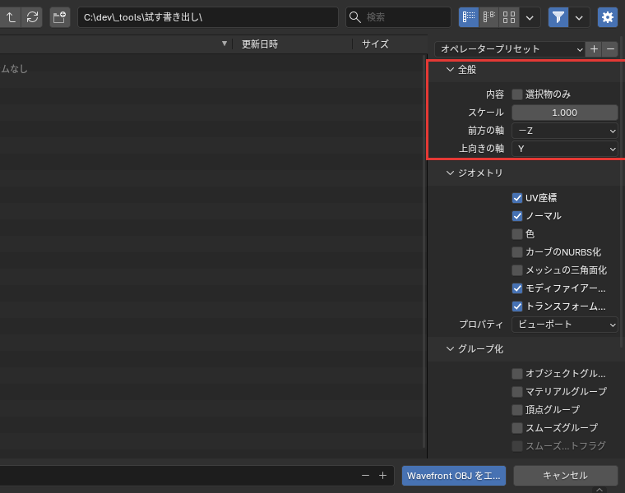
Task: Enable 色 checkbox
Action: (517, 234)
